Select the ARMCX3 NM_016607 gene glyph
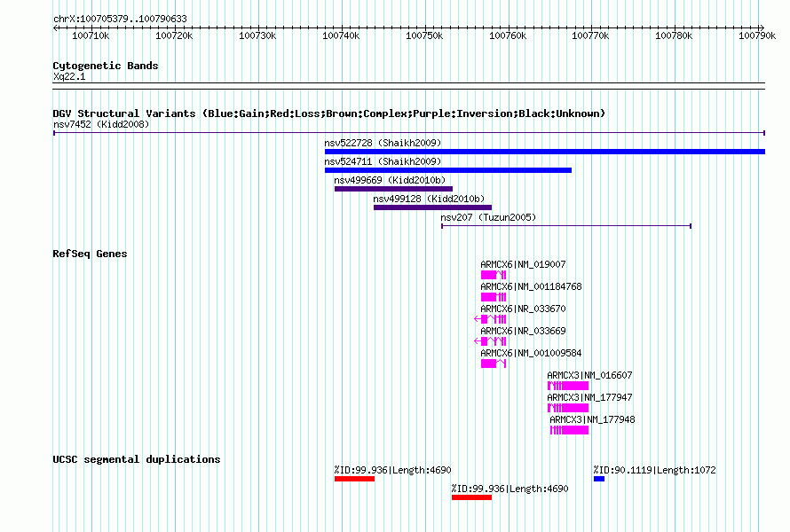Screen dimensions: 790x532 point(568,386)
